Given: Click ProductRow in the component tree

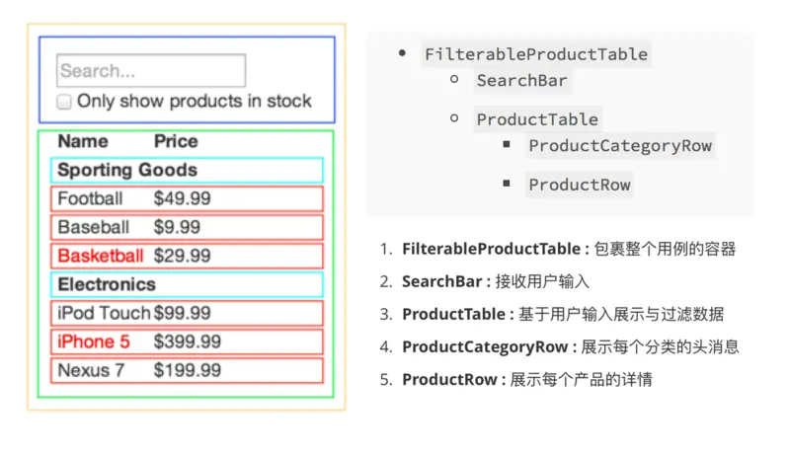Looking at the screenshot, I should point(580,185).
